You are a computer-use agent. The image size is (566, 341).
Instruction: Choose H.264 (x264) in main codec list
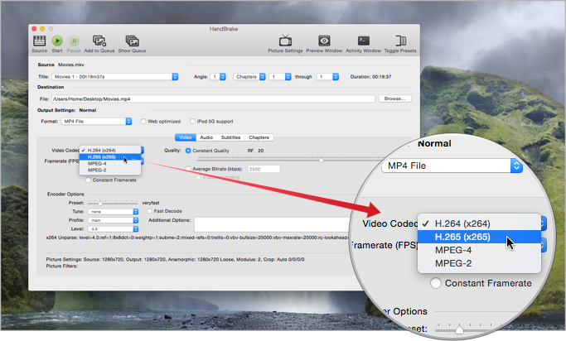click(x=110, y=151)
